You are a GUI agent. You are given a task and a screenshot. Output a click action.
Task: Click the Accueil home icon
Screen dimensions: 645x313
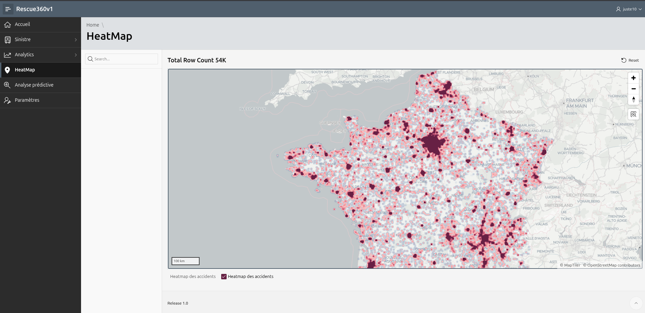click(x=7, y=25)
